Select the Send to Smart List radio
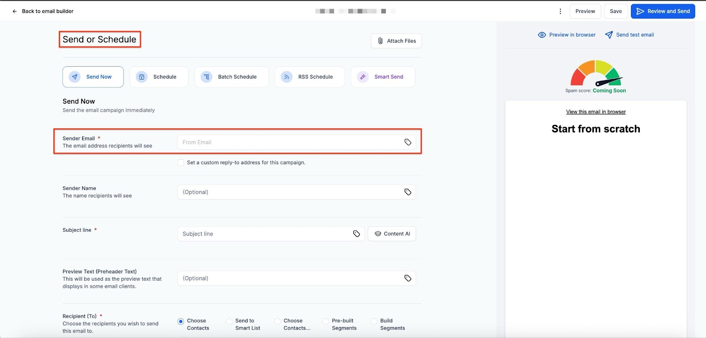The image size is (706, 338). click(x=229, y=322)
